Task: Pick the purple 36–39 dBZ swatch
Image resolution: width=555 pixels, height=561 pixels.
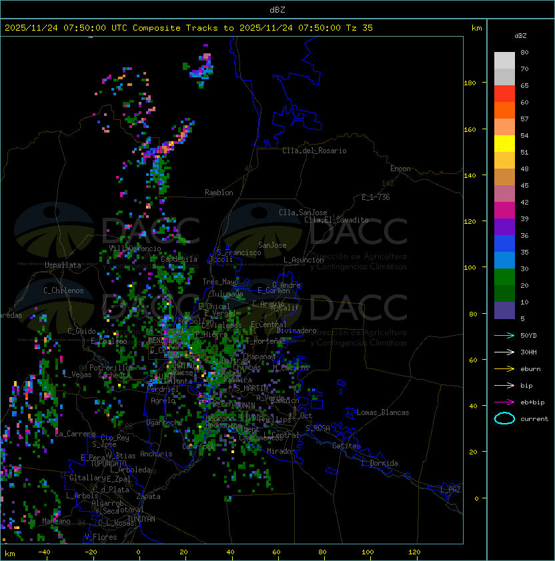Action: coord(504,227)
